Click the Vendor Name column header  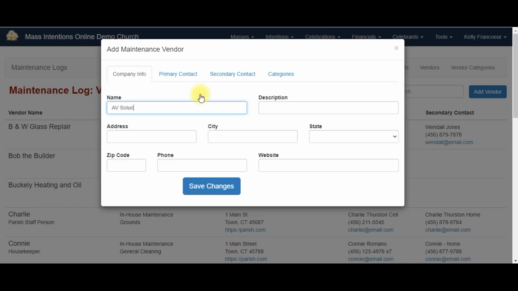click(25, 113)
